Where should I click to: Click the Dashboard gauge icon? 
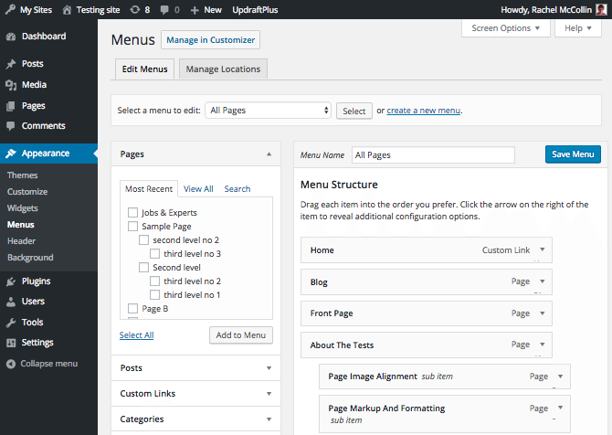(11, 37)
